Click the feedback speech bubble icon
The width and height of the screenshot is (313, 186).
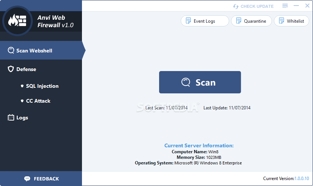click(x=27, y=179)
